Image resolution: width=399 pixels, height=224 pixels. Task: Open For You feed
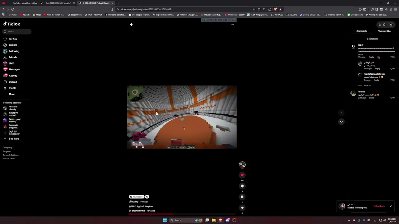[x=13, y=39]
